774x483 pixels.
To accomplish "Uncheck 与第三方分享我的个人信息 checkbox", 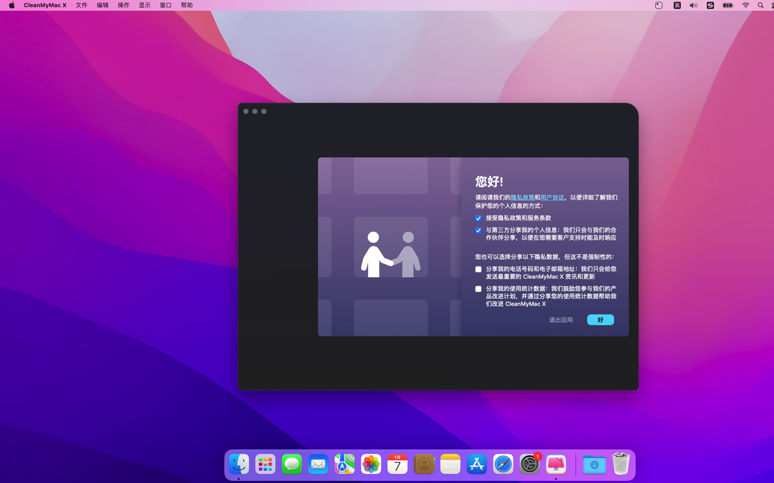I will [x=478, y=230].
